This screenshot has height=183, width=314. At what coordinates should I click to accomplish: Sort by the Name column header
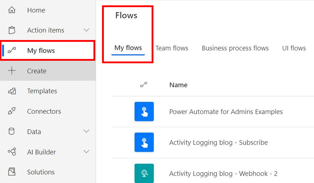(178, 85)
